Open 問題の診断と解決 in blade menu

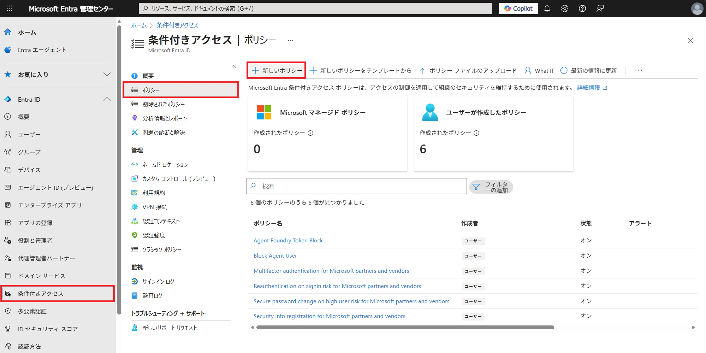click(x=164, y=133)
